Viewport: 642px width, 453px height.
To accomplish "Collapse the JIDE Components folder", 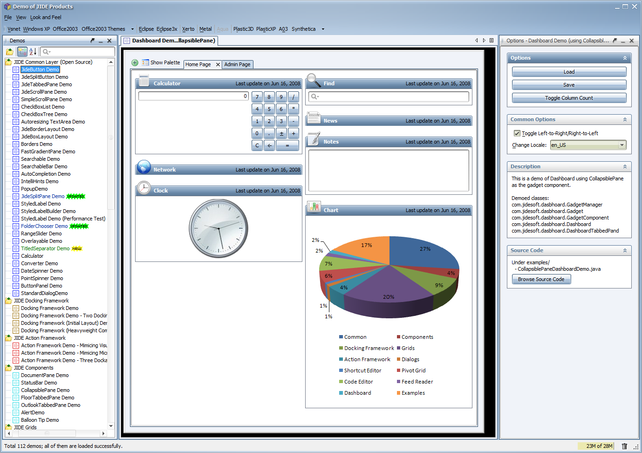I will pos(8,368).
